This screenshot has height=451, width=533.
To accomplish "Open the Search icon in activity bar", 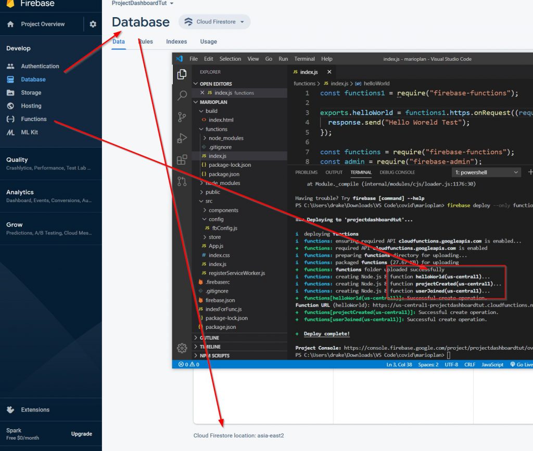I will pyautogui.click(x=182, y=96).
